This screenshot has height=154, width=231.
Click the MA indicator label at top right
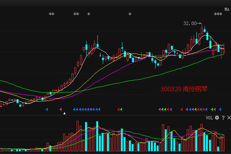tap(227, 9)
